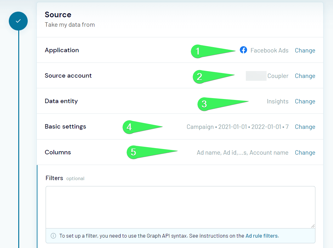Focus the Filters text area
333x248 pixels.
point(180,207)
